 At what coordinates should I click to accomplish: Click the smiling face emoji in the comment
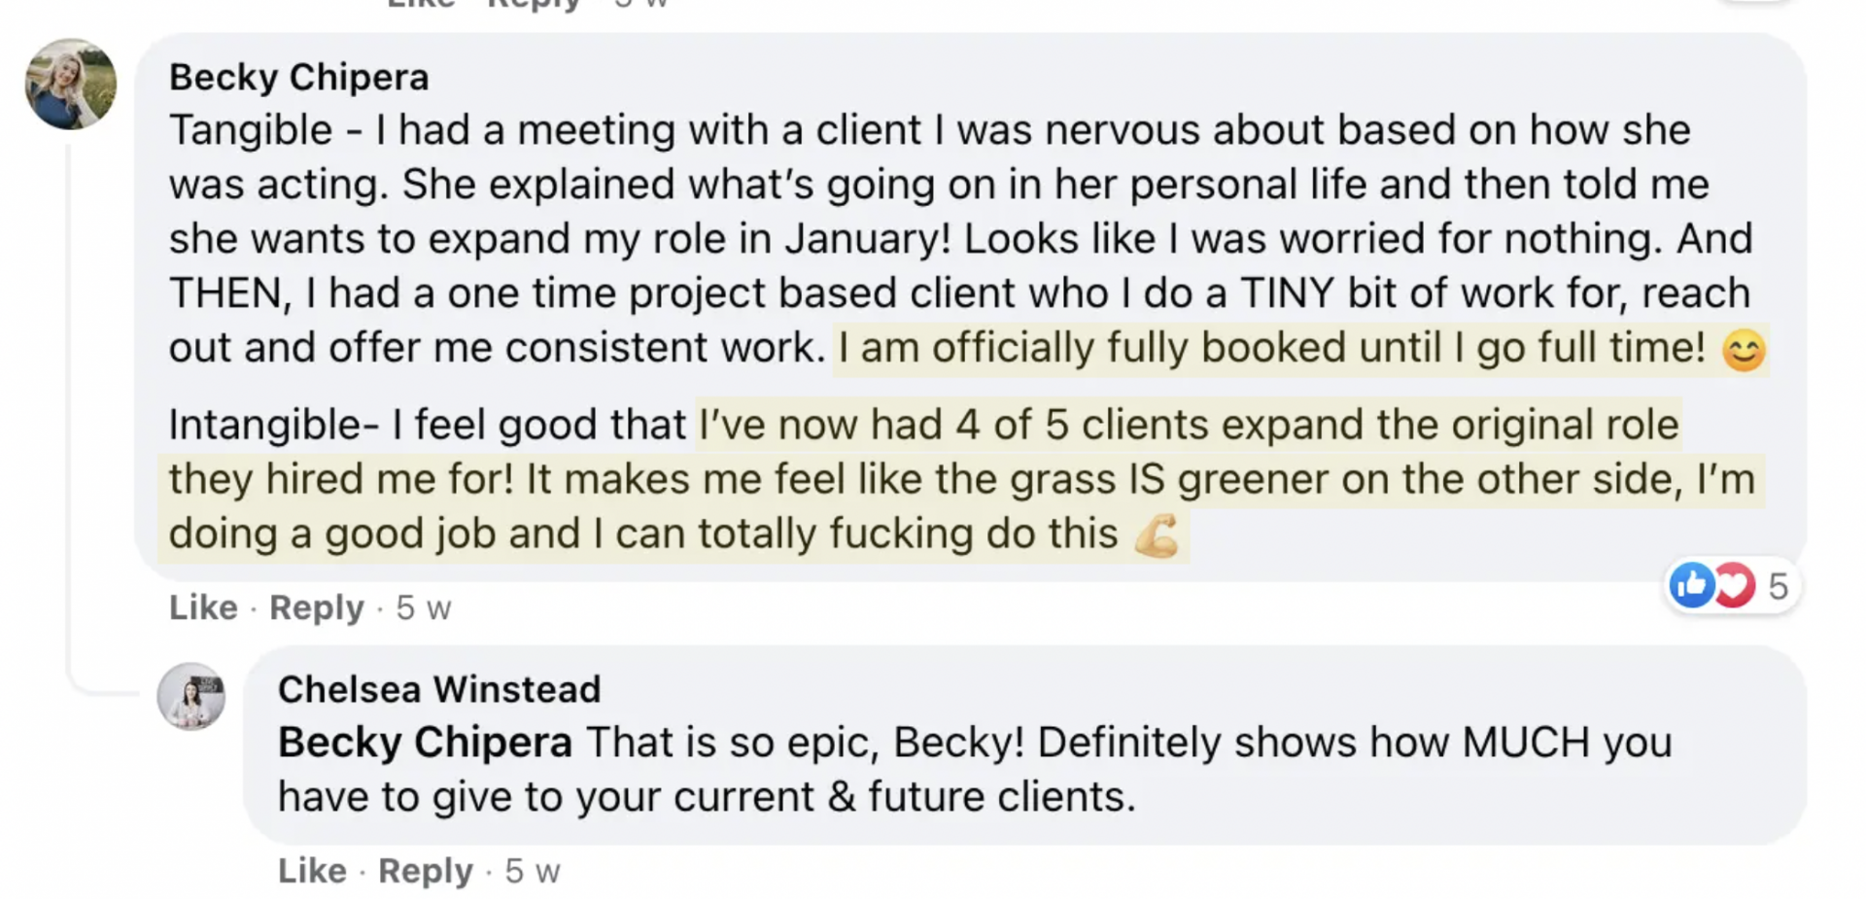point(1744,350)
